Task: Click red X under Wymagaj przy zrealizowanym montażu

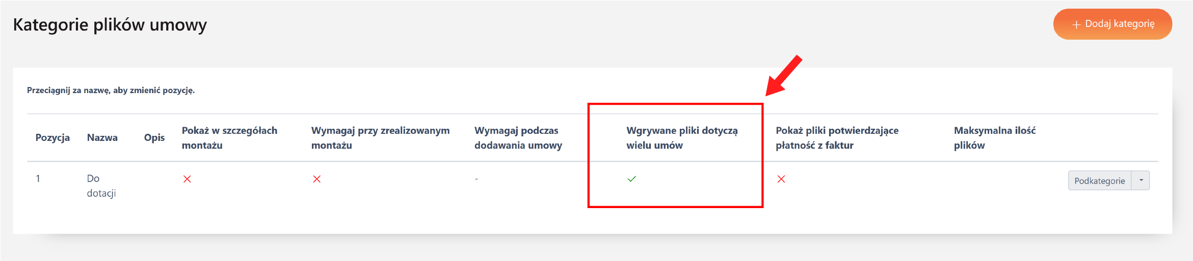Action: click(x=316, y=179)
